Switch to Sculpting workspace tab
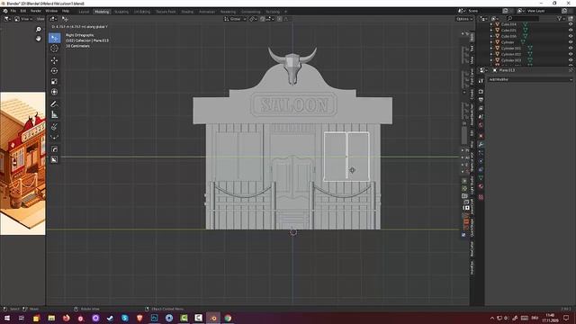This screenshot has width=576, height=324. (x=121, y=12)
